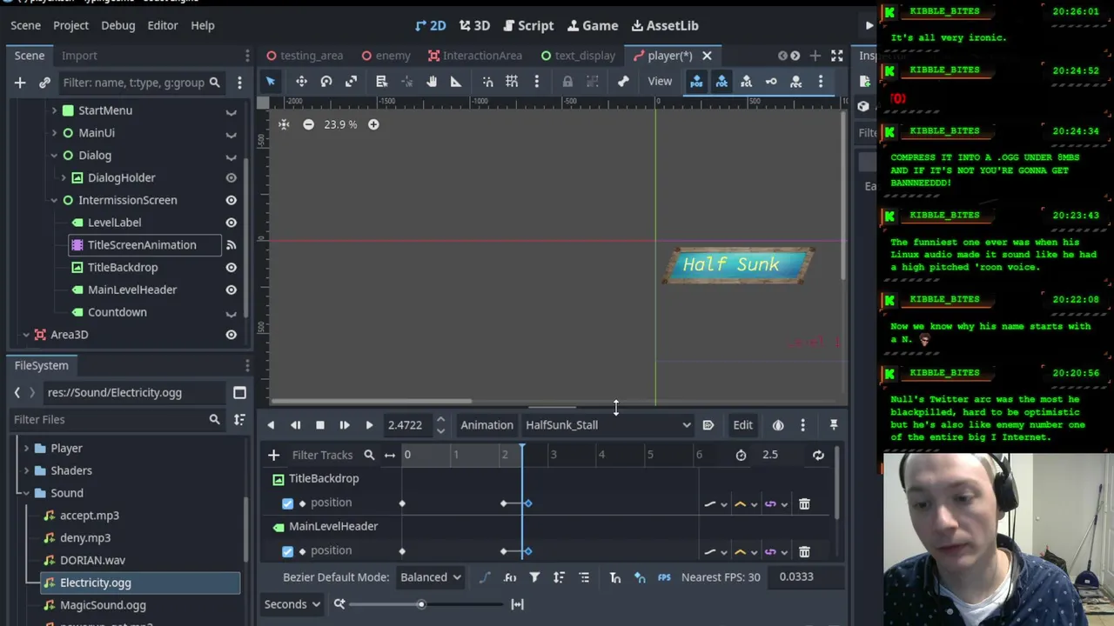
Task: Toggle Smart Snap in canvas toolbar
Action: pos(487,82)
